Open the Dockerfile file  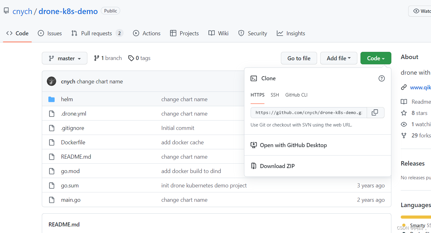click(73, 142)
